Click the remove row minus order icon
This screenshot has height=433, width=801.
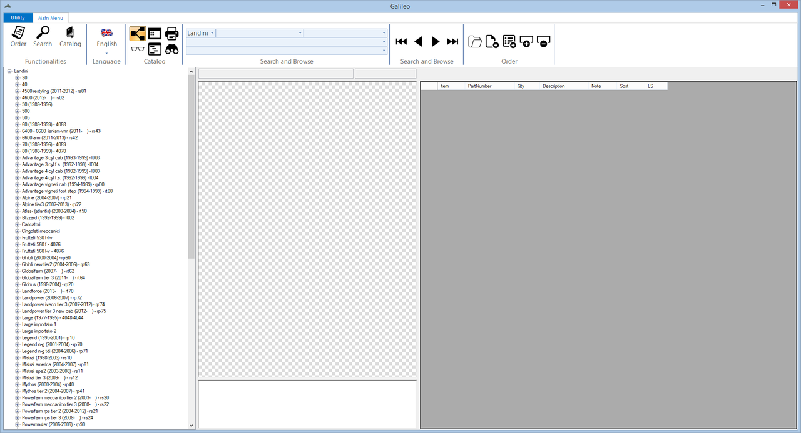coord(543,42)
